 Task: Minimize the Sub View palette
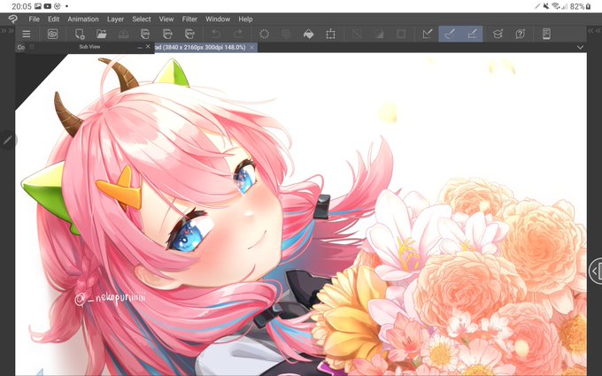tap(139, 47)
